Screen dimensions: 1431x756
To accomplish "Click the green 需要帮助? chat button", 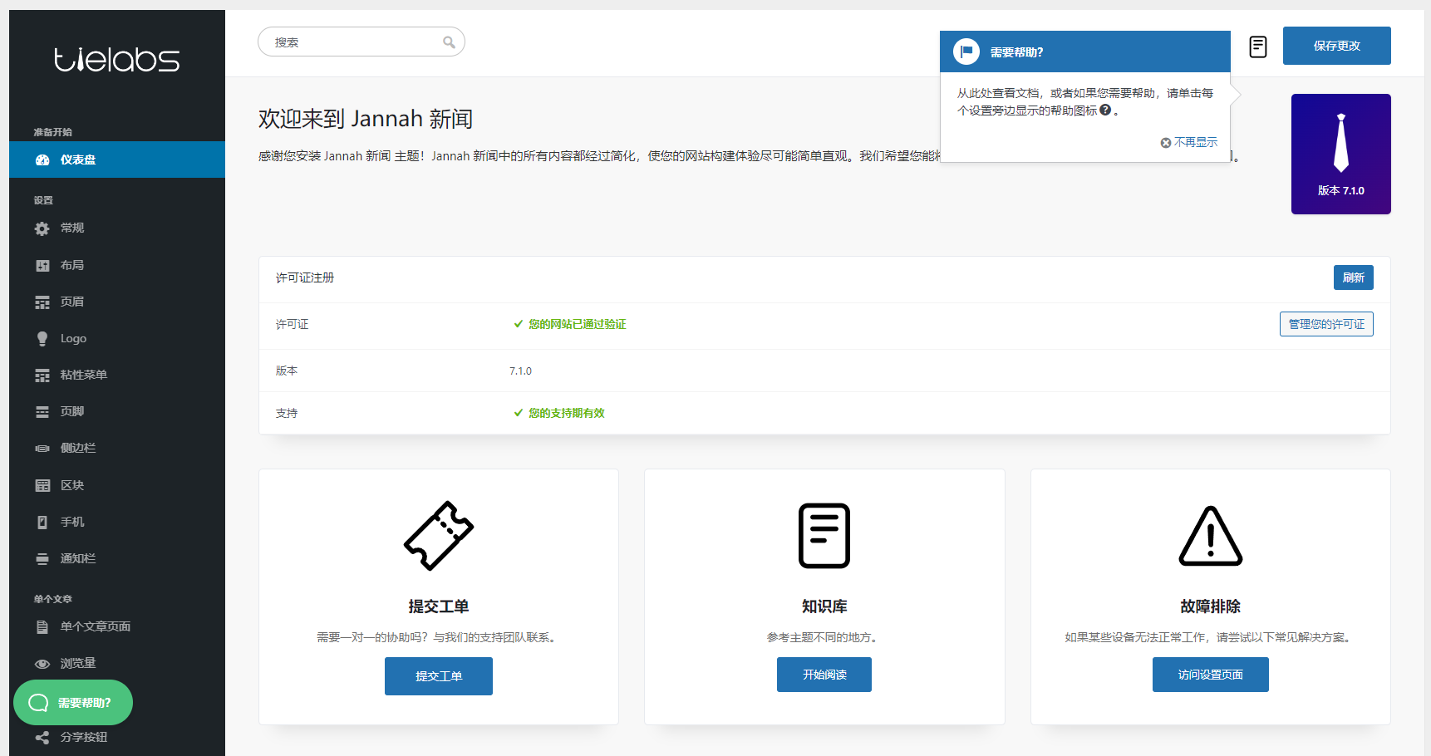I will tap(73, 703).
